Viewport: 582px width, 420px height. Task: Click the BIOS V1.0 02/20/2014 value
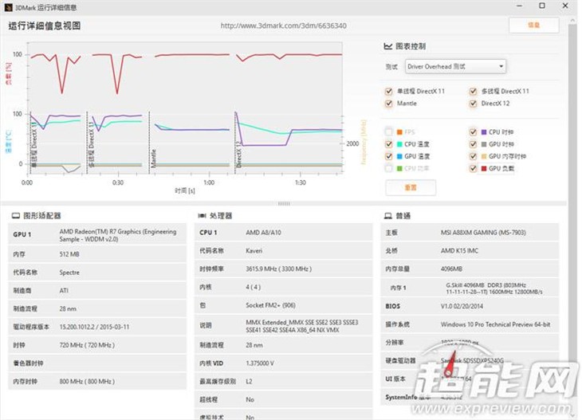pyautogui.click(x=462, y=306)
